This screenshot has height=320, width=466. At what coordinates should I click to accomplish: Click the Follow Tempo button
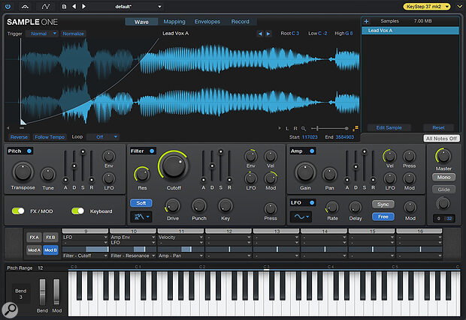(x=50, y=137)
